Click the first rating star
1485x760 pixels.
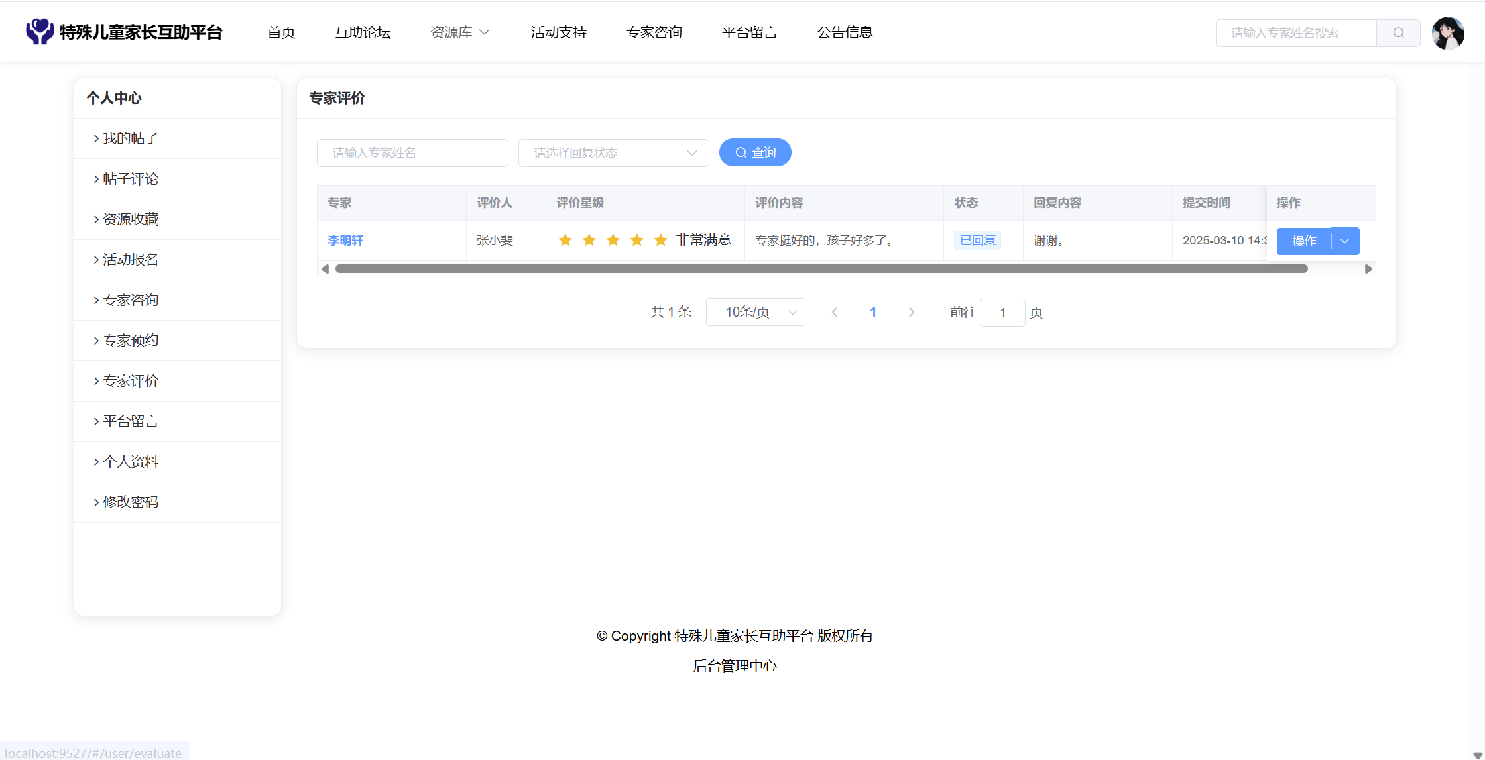coord(565,240)
